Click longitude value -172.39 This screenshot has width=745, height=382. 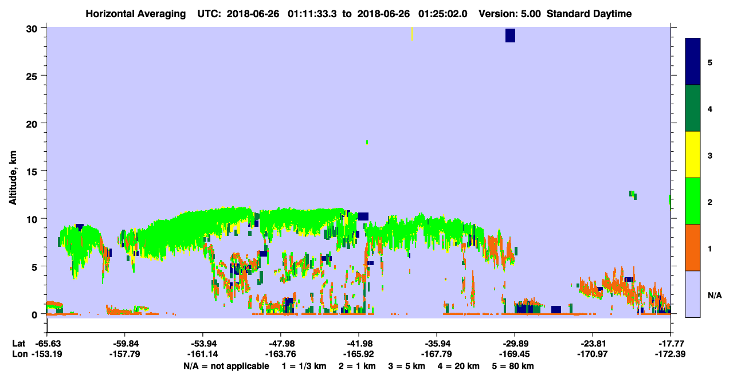(x=670, y=354)
